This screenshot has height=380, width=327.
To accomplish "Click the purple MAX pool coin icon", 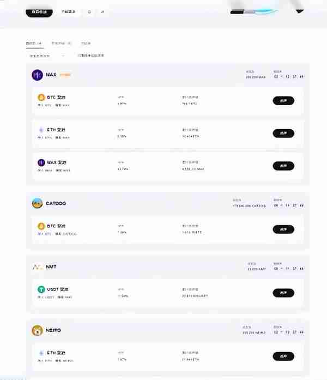I will click(41, 162).
